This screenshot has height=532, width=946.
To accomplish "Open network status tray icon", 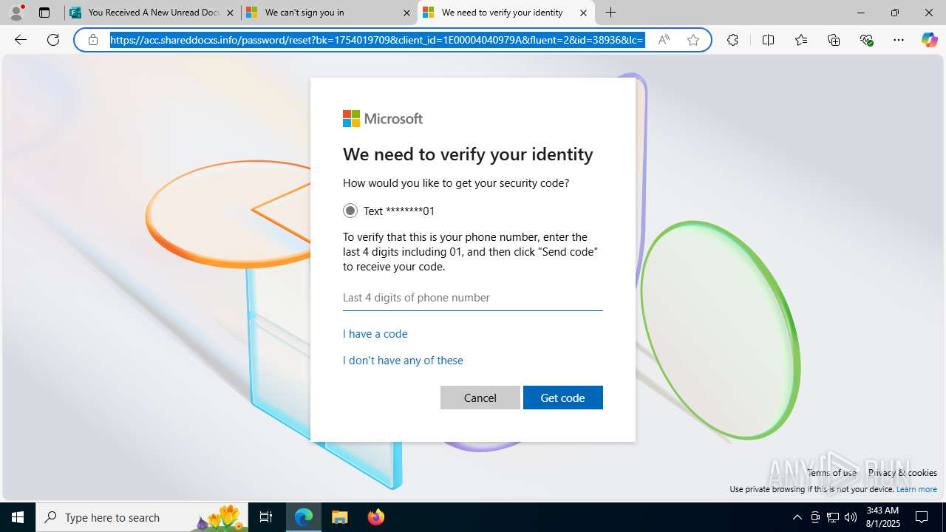I will [833, 517].
